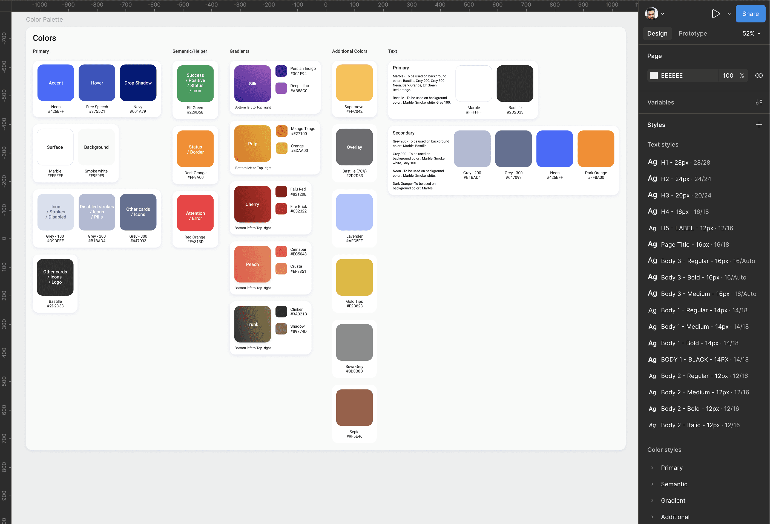This screenshot has width=770, height=524.
Task: Expand the Primary color styles group
Action: coord(652,468)
